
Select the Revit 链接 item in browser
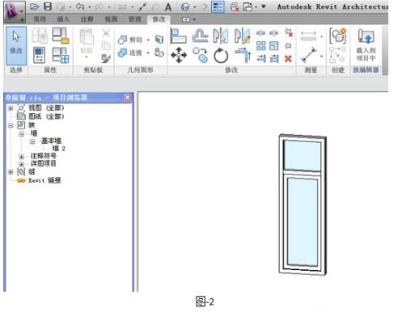tap(44, 180)
